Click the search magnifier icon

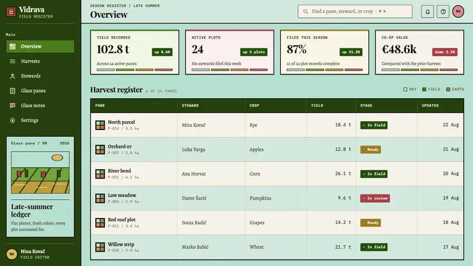pyautogui.click(x=306, y=11)
